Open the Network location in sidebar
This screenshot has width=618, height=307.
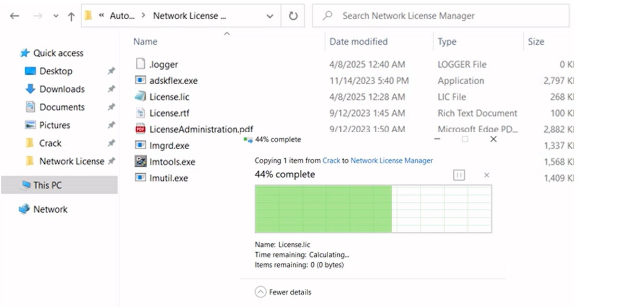tap(50, 209)
